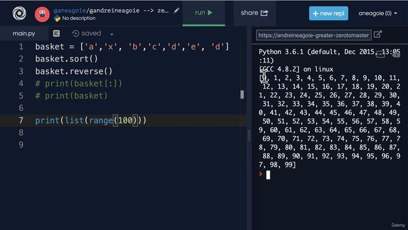
Task: Click line 1 with the basket list definition
Action: 132,47
